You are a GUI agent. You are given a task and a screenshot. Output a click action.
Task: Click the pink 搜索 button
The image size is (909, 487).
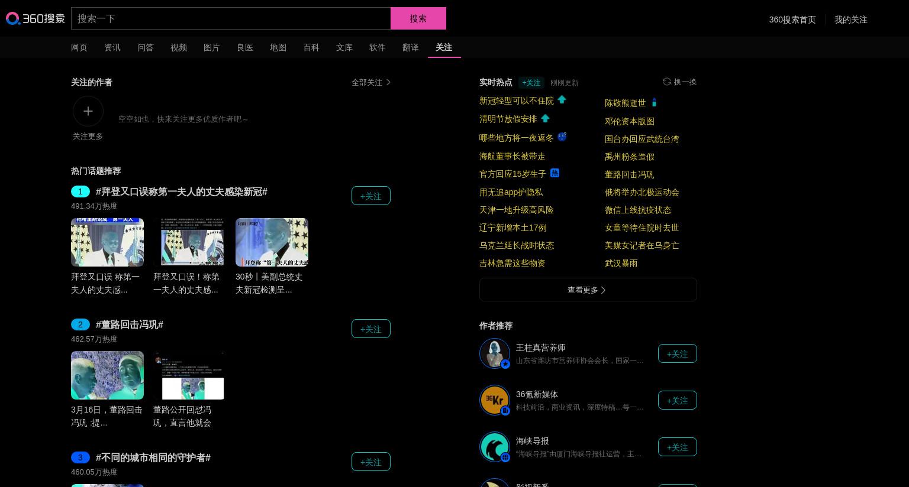pos(418,18)
